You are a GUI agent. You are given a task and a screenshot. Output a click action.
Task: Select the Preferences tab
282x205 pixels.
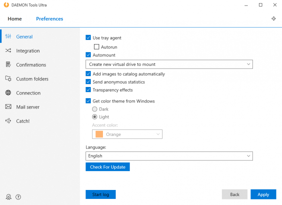[x=49, y=19]
